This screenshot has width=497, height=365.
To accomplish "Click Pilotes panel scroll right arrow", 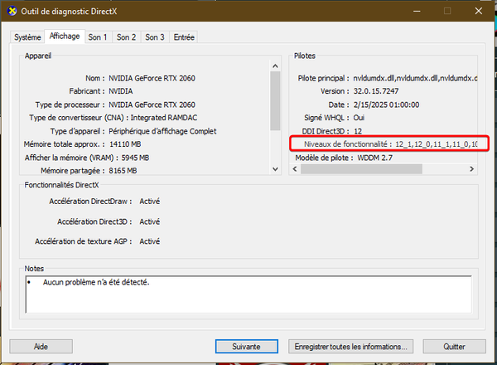I will [x=471, y=169].
